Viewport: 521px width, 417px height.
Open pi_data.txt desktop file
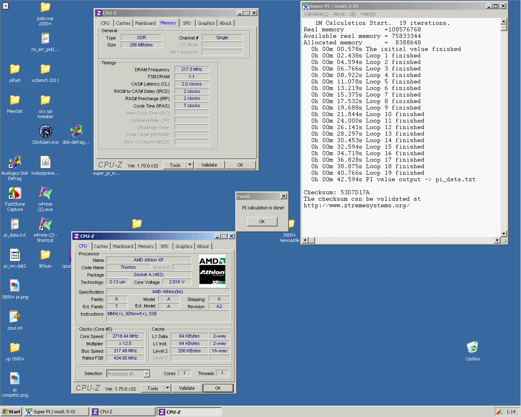coord(15,224)
